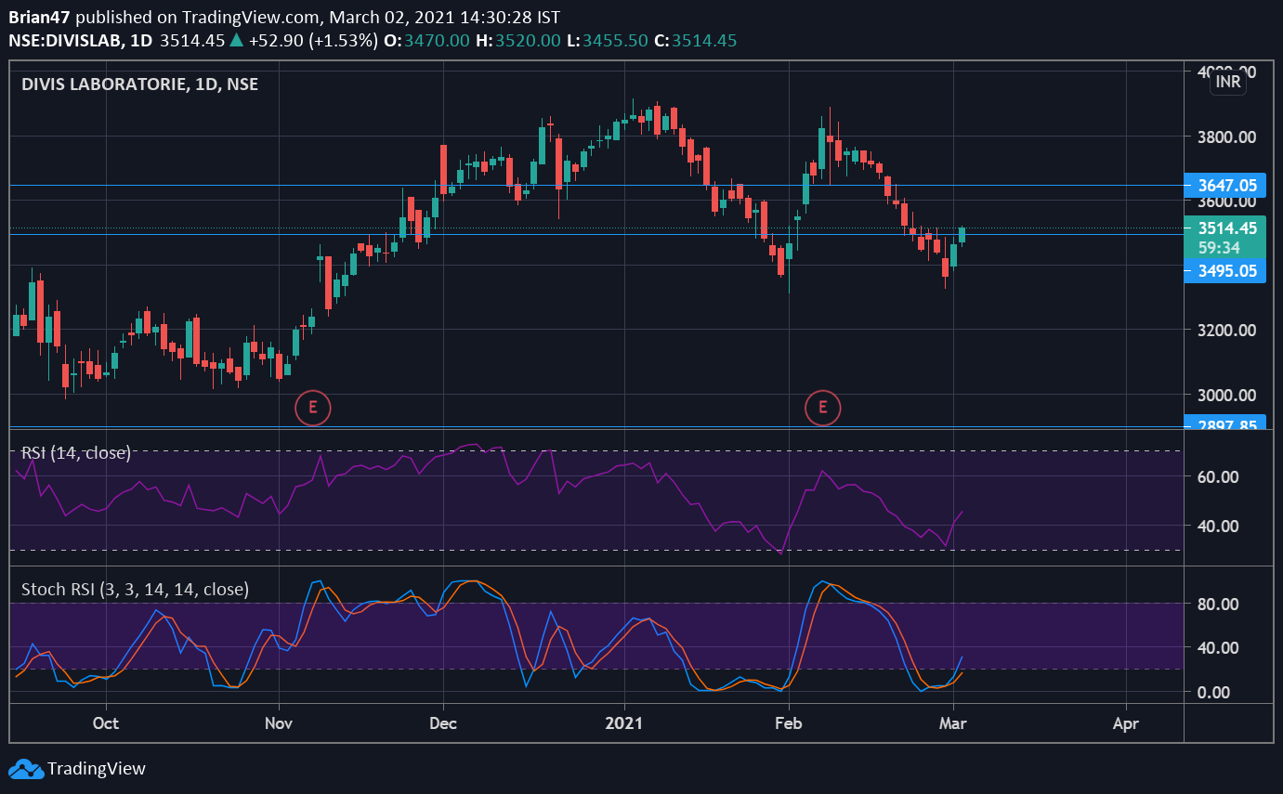1283x794 pixels.
Task: Click the Oct label on time axis
Action: 106,722
